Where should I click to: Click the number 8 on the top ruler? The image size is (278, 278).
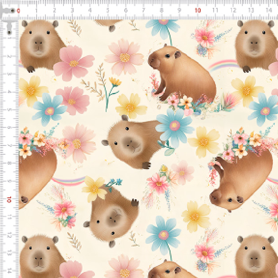162,10
